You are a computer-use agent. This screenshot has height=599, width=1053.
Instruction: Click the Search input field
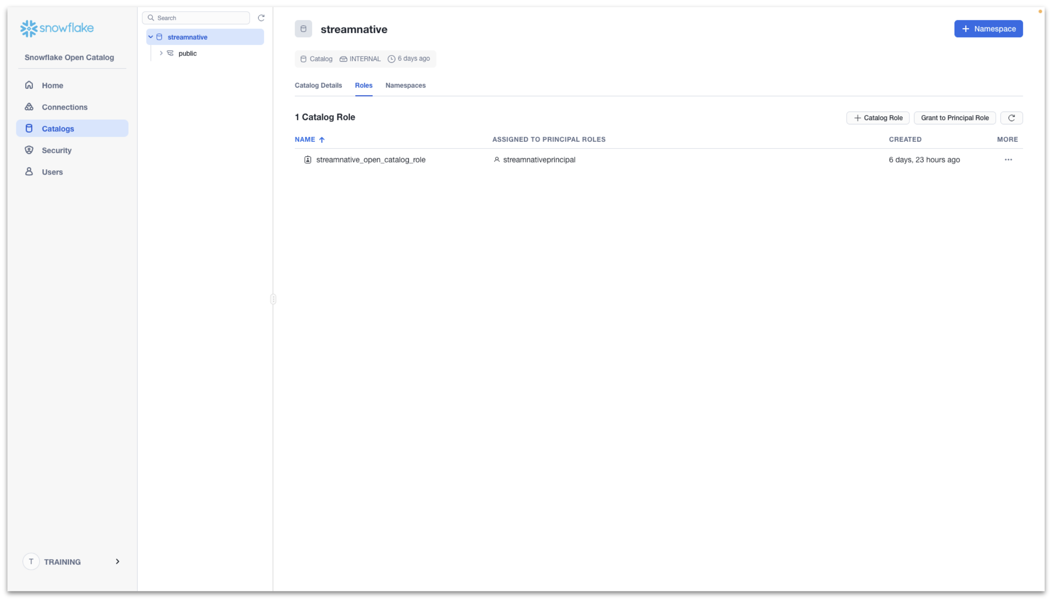click(196, 18)
